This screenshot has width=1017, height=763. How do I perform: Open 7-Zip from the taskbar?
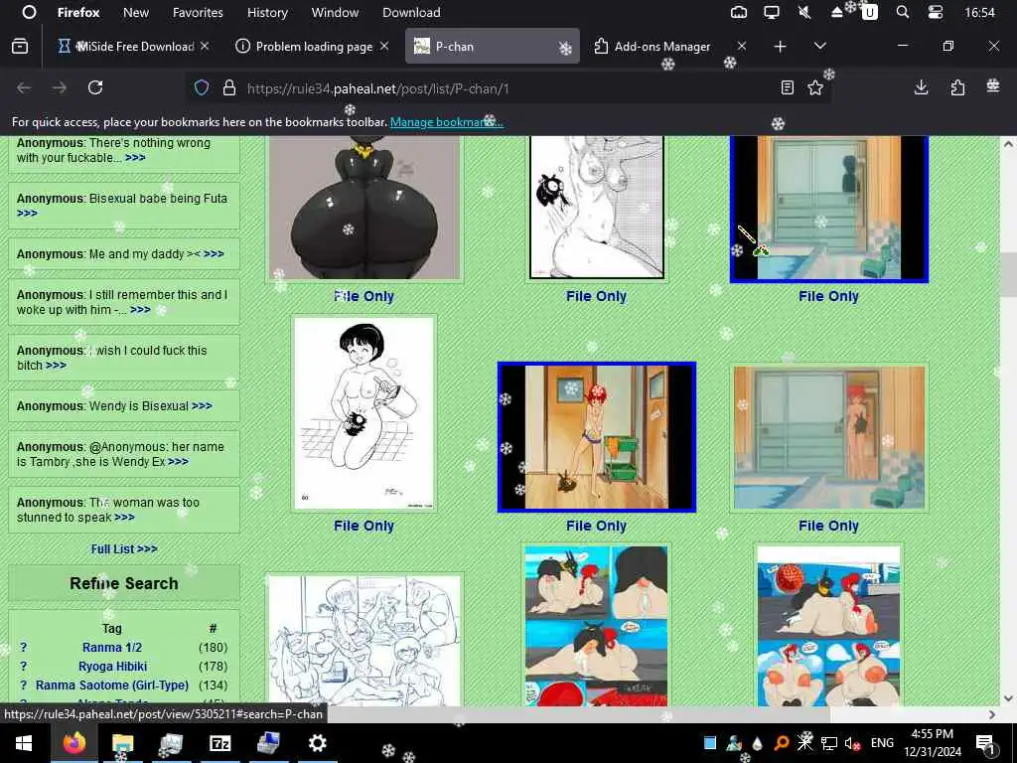(x=219, y=743)
